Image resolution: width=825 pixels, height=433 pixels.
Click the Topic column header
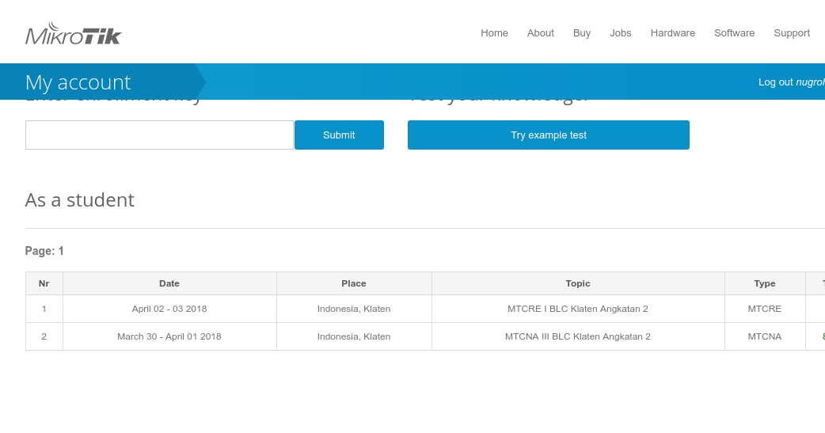[x=578, y=283]
